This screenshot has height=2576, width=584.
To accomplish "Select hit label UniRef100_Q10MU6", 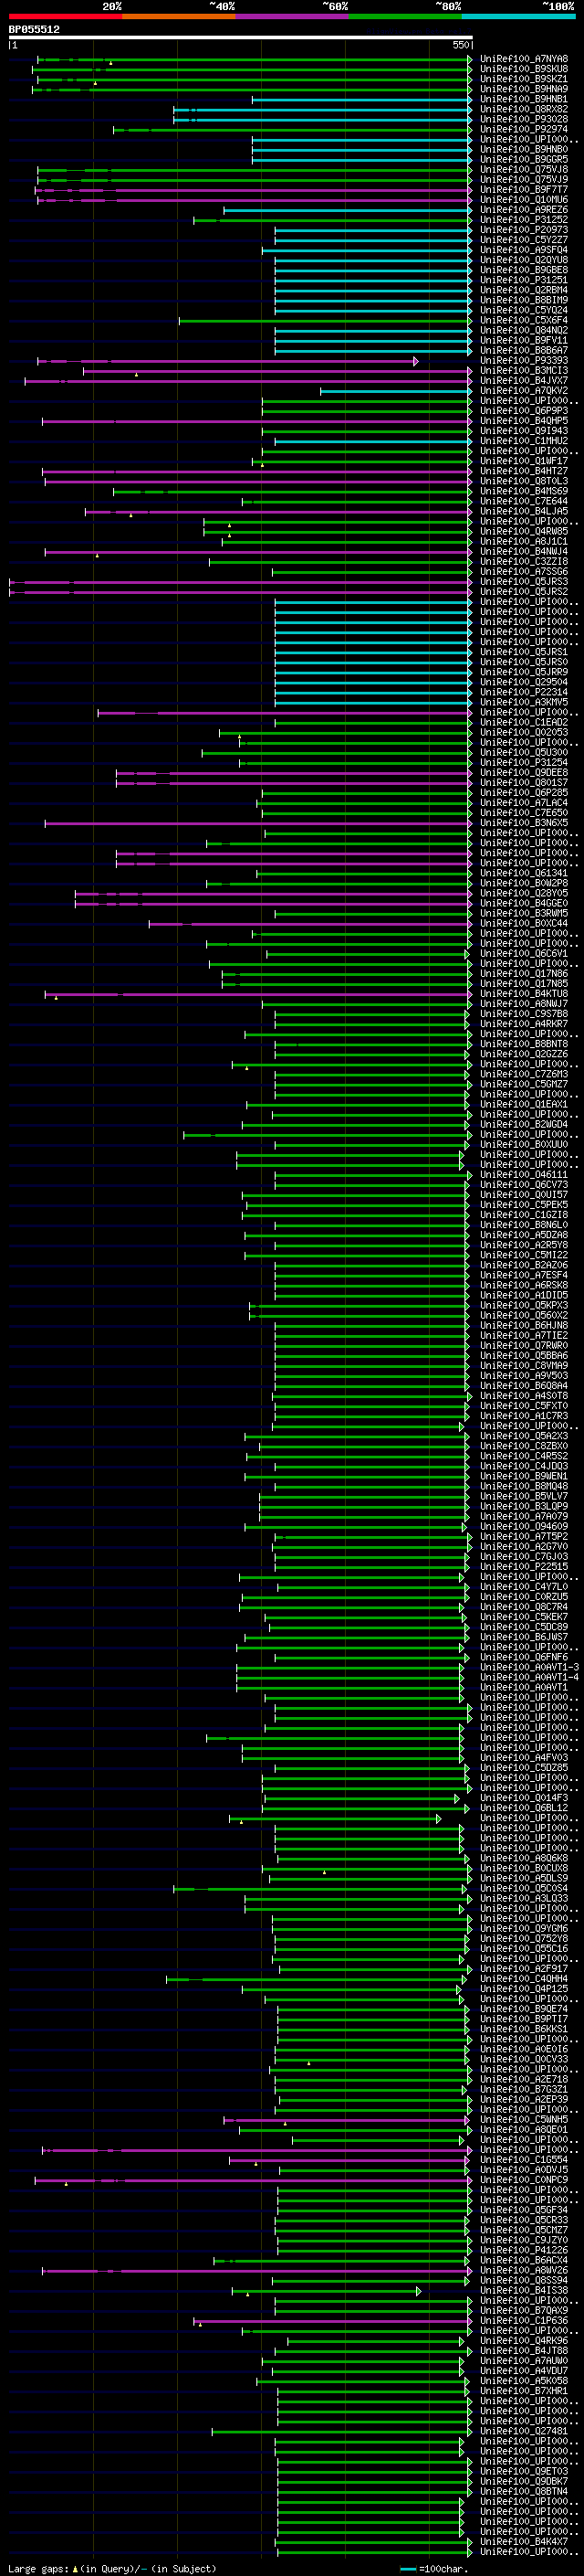I will pos(524,200).
